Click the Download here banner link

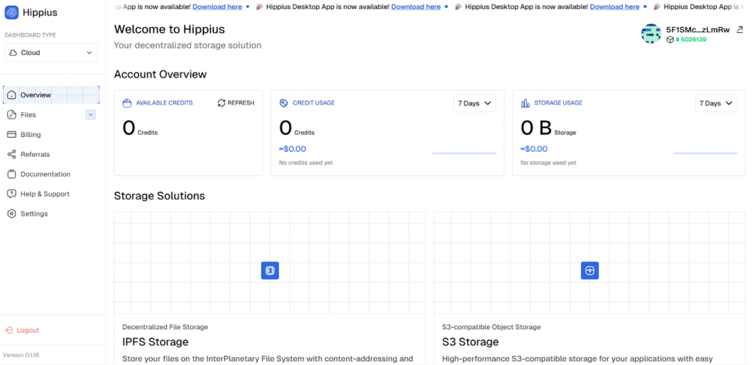click(x=416, y=7)
